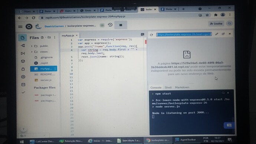
Task: Click the browser address bar
Action: click(118, 17)
